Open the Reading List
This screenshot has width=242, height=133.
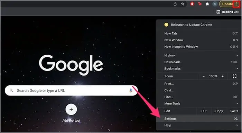[227, 12]
